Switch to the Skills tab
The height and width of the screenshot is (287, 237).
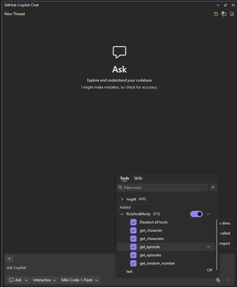(x=138, y=178)
